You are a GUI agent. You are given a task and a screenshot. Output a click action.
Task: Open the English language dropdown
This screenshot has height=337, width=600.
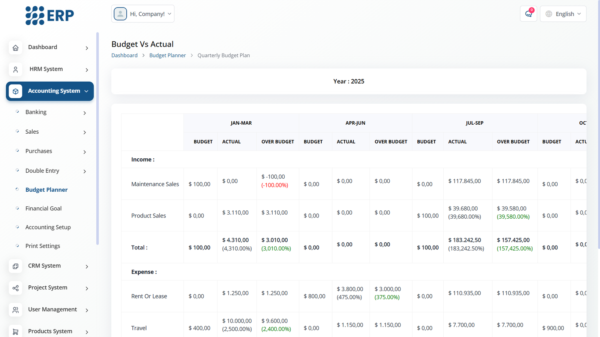click(563, 14)
